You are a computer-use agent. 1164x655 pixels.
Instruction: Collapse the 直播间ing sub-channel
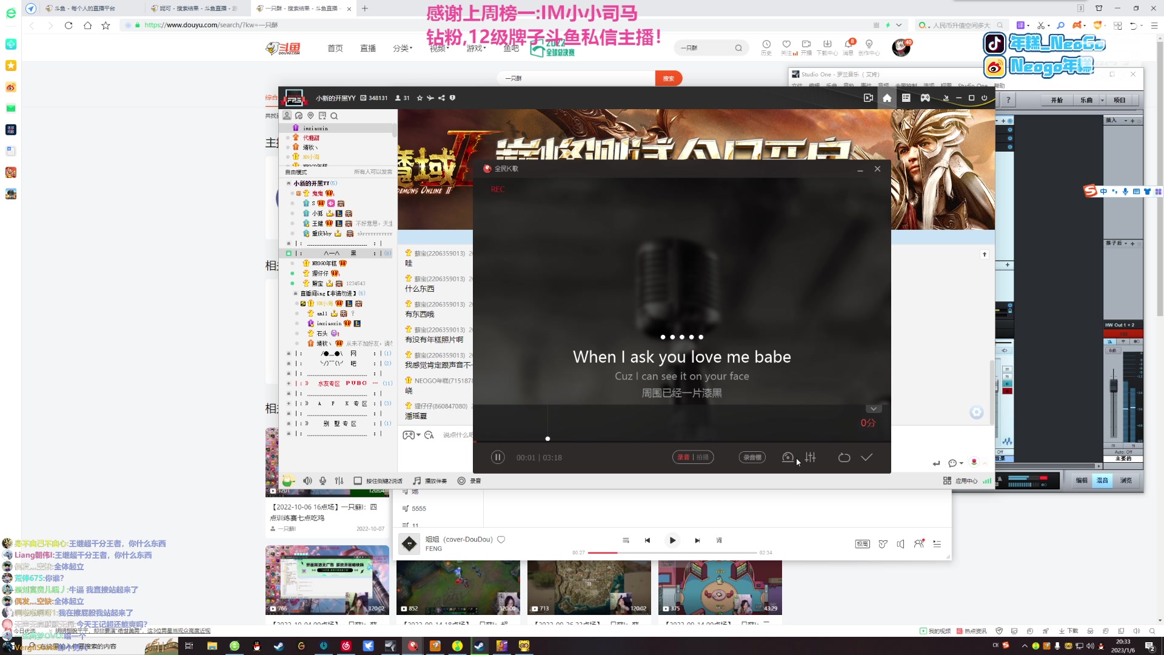[296, 294]
